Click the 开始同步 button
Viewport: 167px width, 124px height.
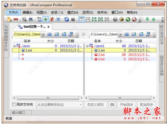(126, 105)
